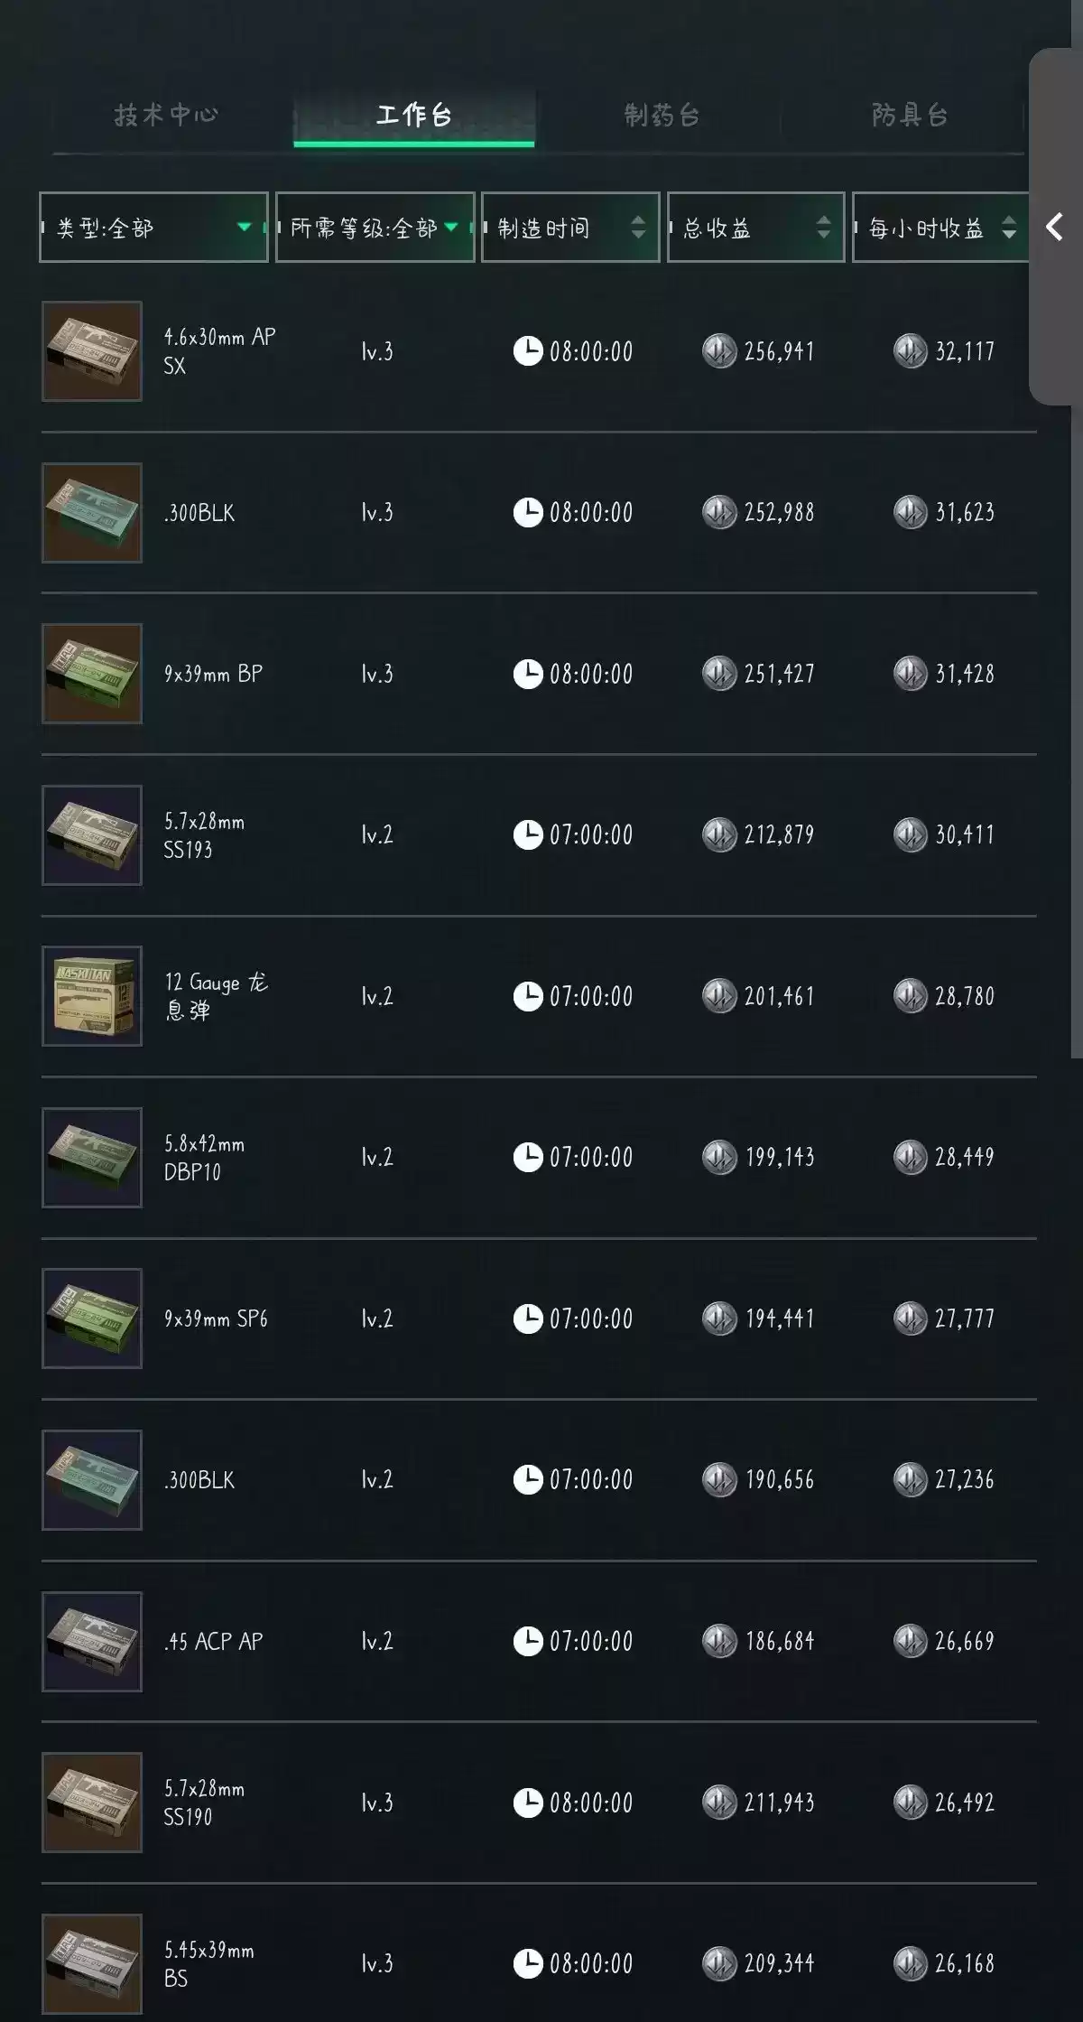Click the 5.45x39mm BS ammo icon
1083x2022 pixels.
[92, 1963]
